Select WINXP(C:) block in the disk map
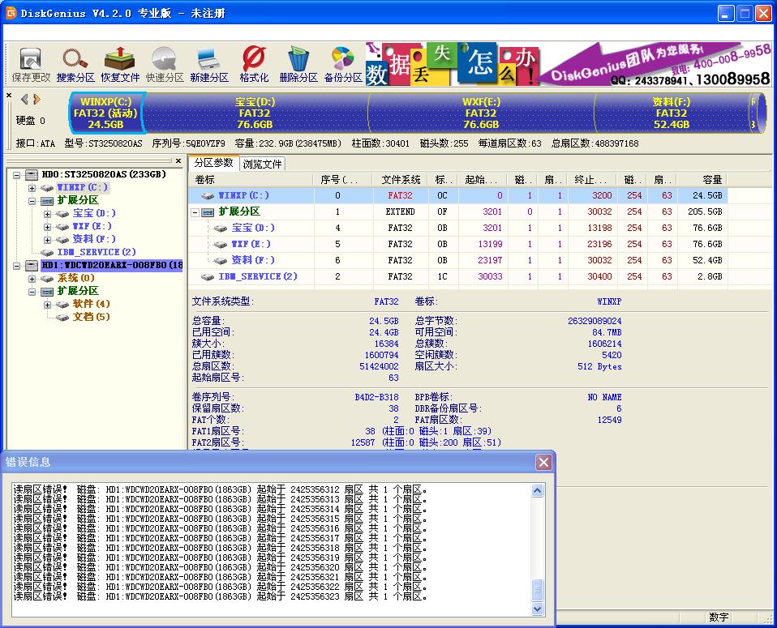This screenshot has height=628, width=777. click(105, 113)
